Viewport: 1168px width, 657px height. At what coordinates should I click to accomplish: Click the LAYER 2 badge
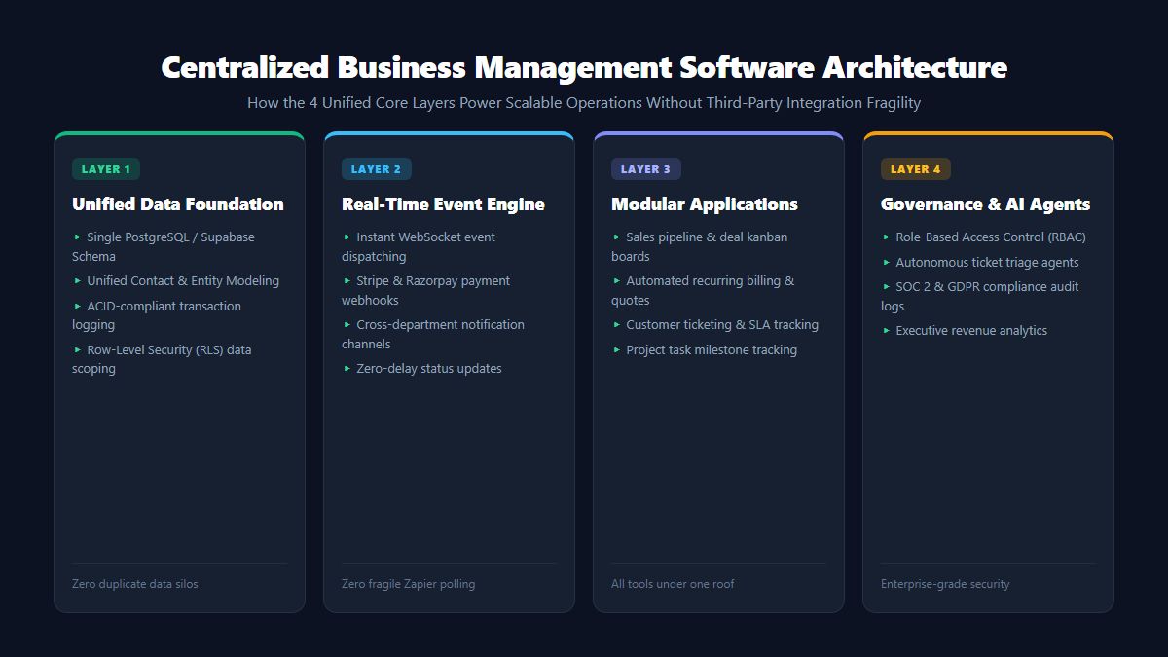pyautogui.click(x=376, y=169)
